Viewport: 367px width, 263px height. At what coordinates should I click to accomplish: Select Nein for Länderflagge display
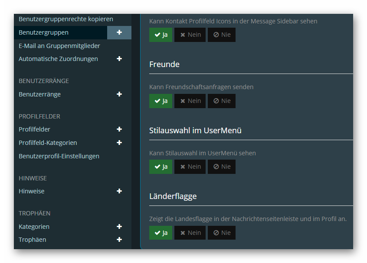190,233
